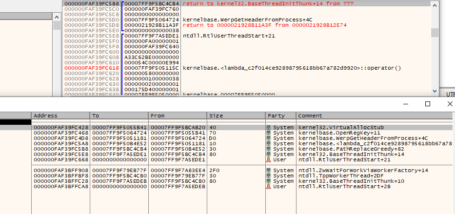The height and width of the screenshot is (214, 455).
Task: Select Size value D0 in call stack
Action: [212, 138]
